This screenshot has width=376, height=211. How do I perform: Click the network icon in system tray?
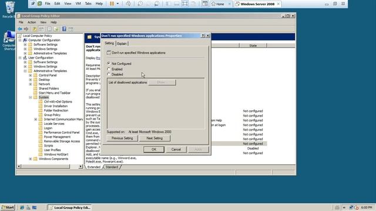(x=351, y=207)
